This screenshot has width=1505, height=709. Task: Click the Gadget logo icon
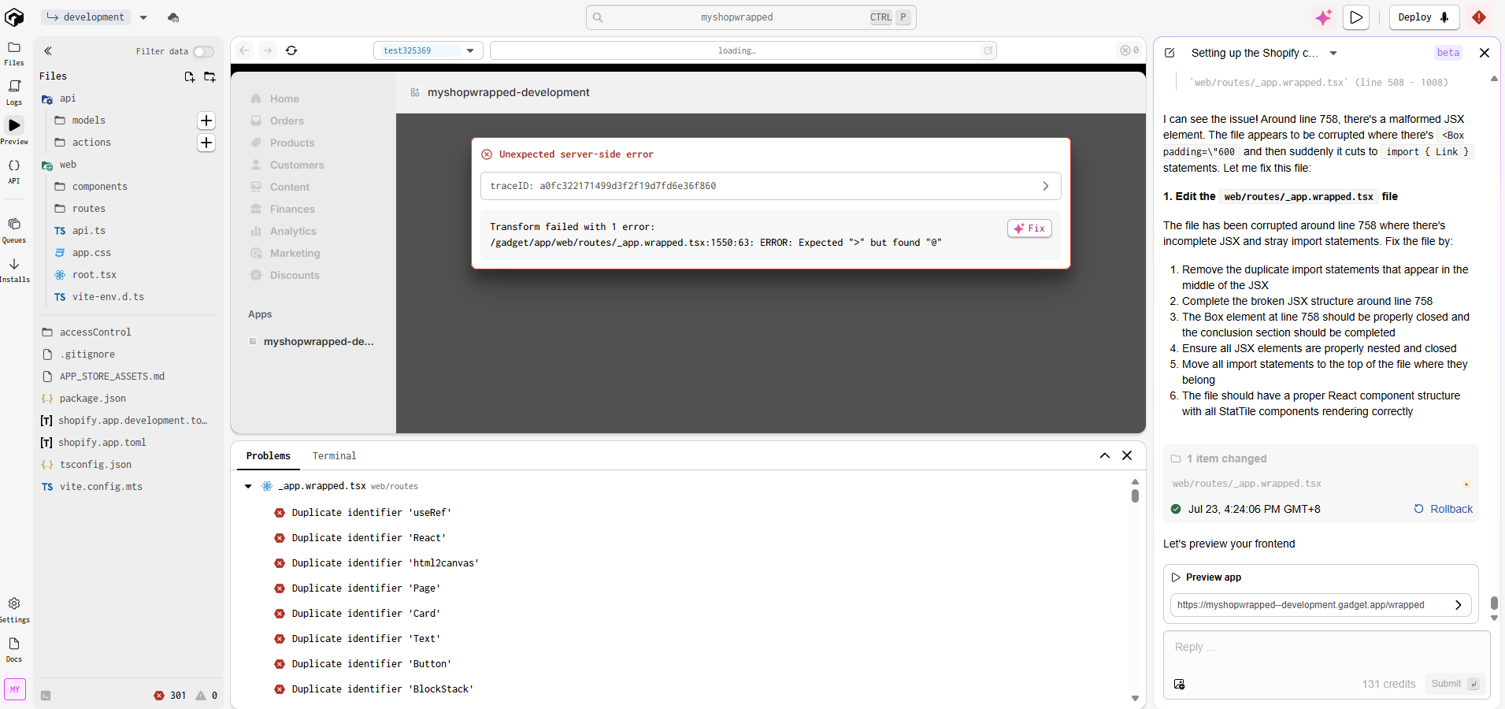14,17
